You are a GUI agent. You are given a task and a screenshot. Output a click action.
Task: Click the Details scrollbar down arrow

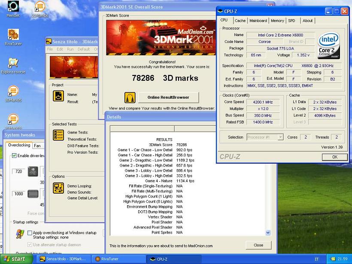tap(268, 233)
